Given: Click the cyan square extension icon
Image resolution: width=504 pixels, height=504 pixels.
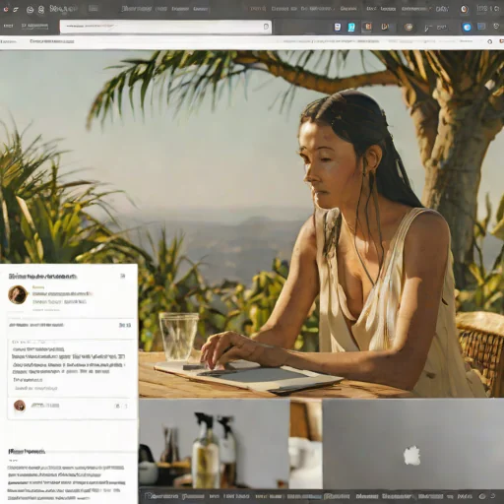Looking at the screenshot, I should point(351,27).
